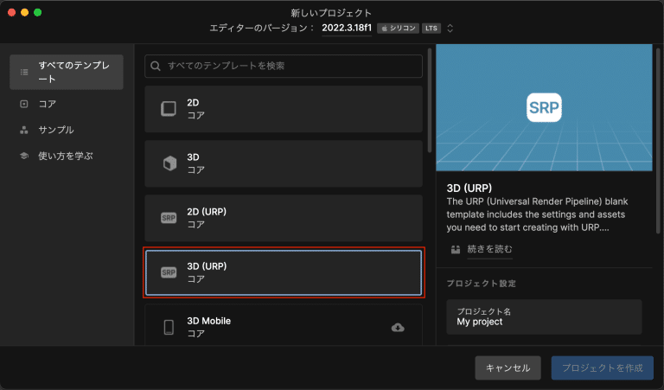Focus the すべてのテンプレートを検索 search field
Image resolution: width=664 pixels, height=390 pixels.
(284, 66)
